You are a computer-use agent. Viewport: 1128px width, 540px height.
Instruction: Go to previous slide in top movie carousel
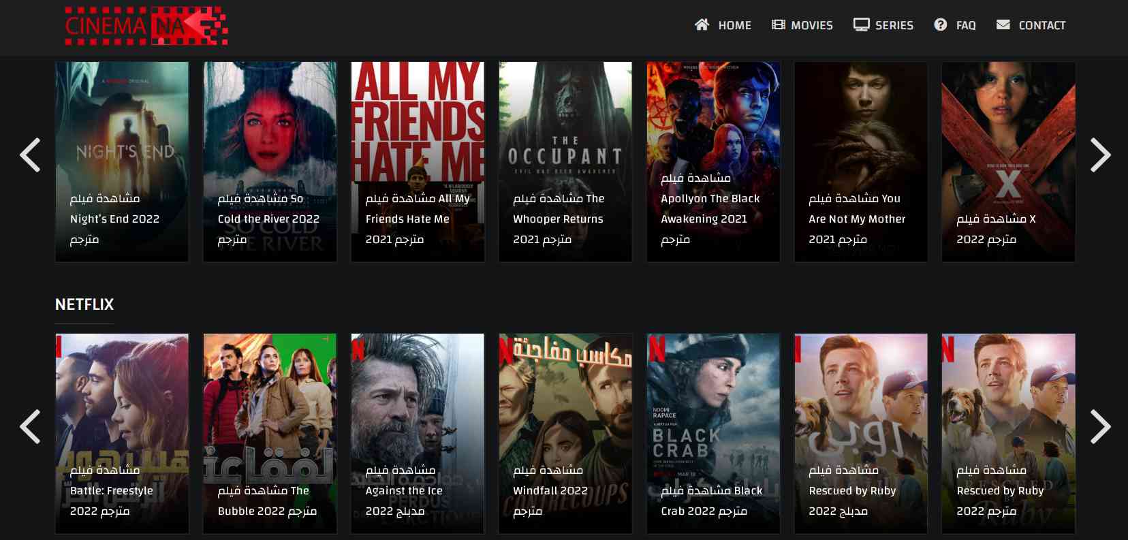tap(30, 155)
